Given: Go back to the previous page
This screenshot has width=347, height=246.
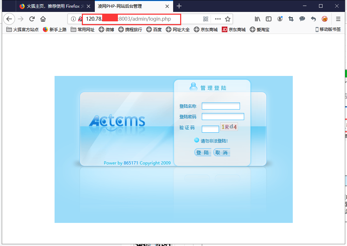Looking at the screenshot, I should pos(9,19).
